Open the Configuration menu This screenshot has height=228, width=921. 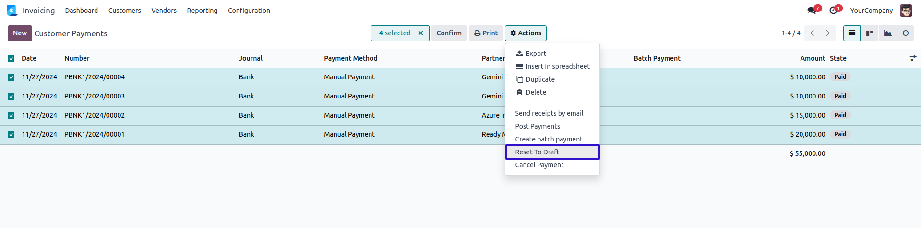pos(249,11)
